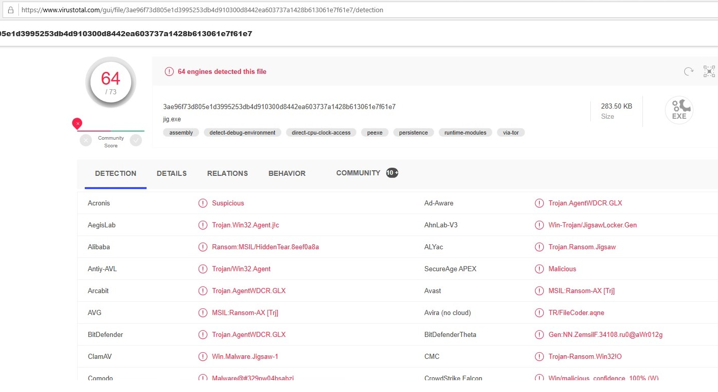
Task: Click warning icon beside TR/FileCoder.aqne
Action: click(539, 313)
